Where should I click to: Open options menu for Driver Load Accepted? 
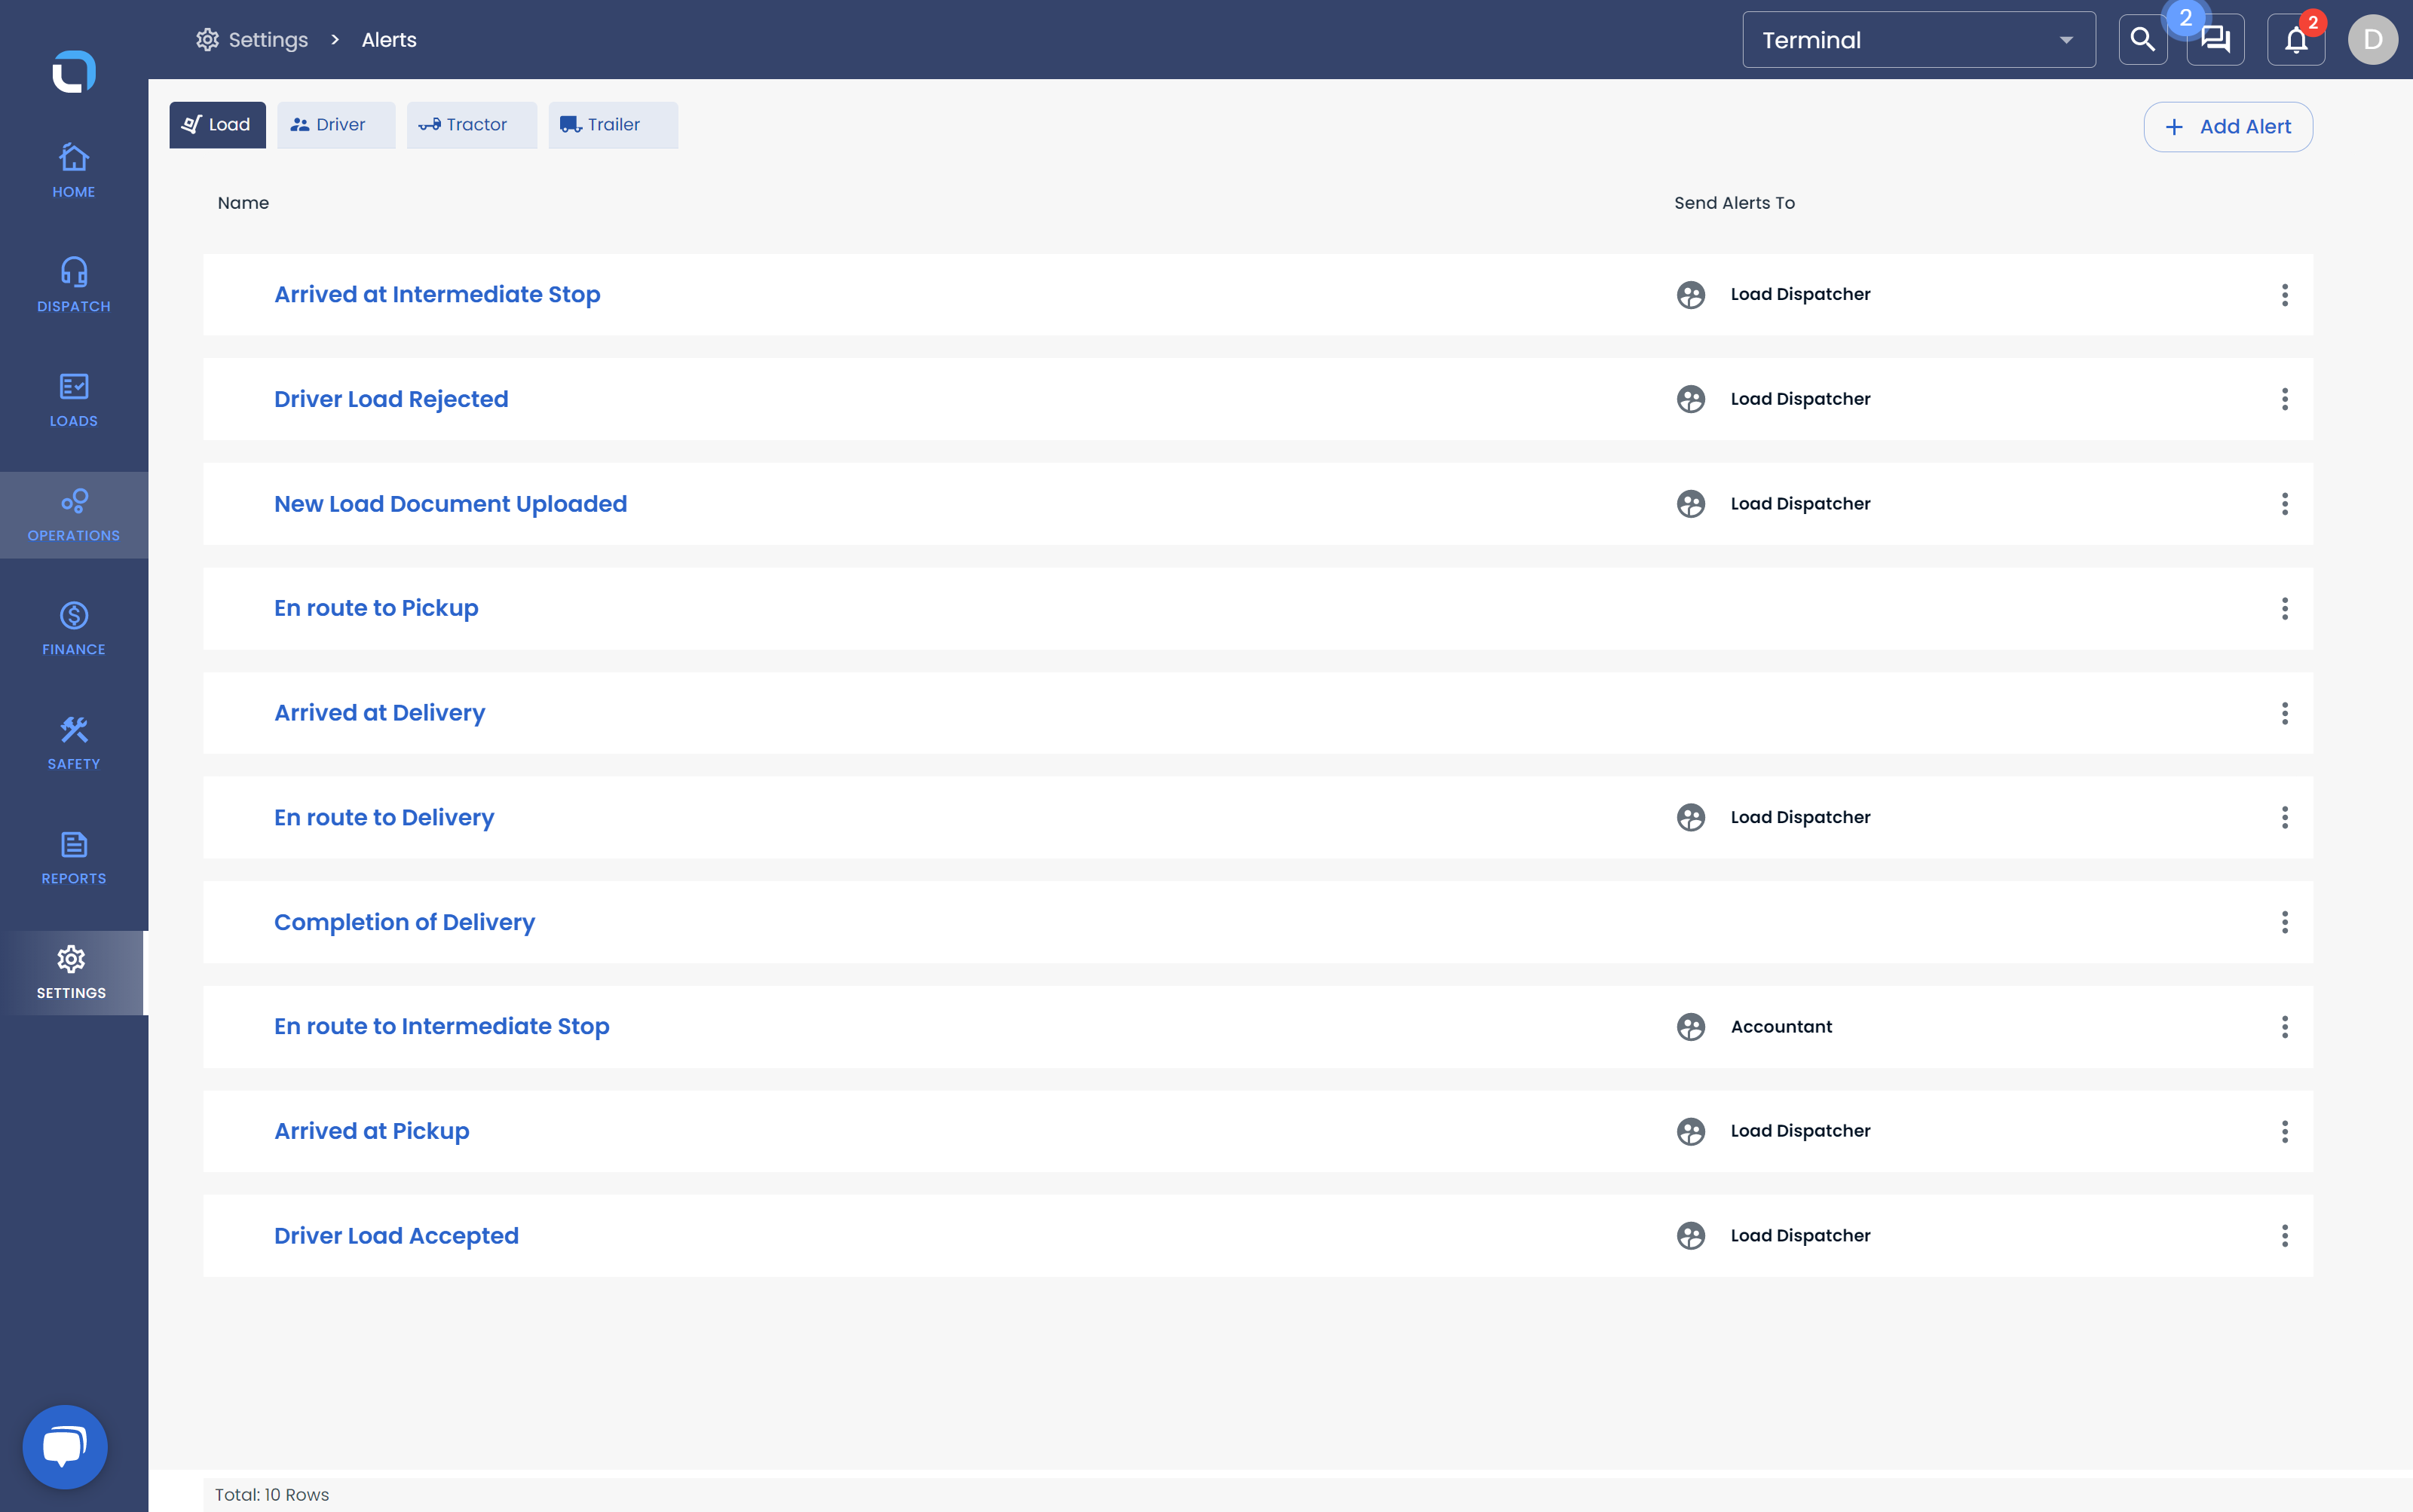[x=2284, y=1236]
